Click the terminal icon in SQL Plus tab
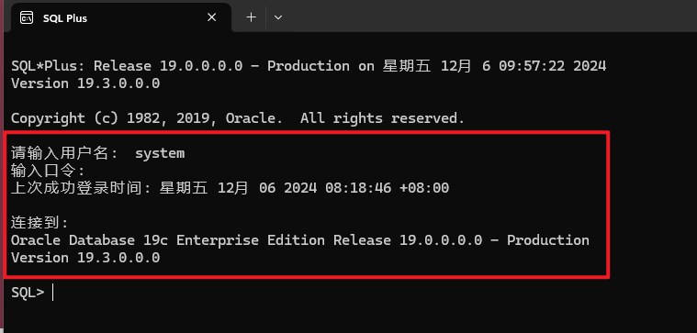This screenshot has height=333, width=697. (27, 17)
